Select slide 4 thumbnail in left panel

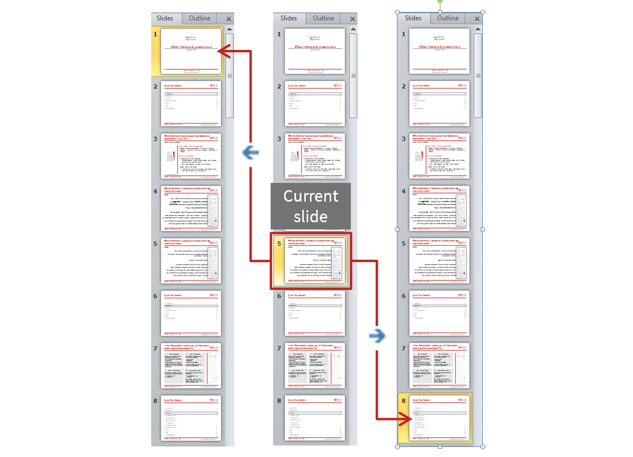191,208
